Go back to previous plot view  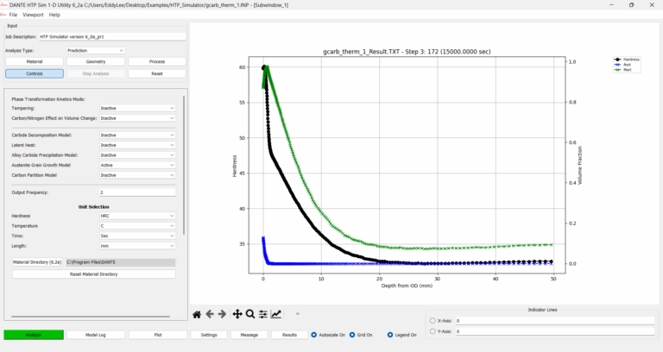coord(209,314)
